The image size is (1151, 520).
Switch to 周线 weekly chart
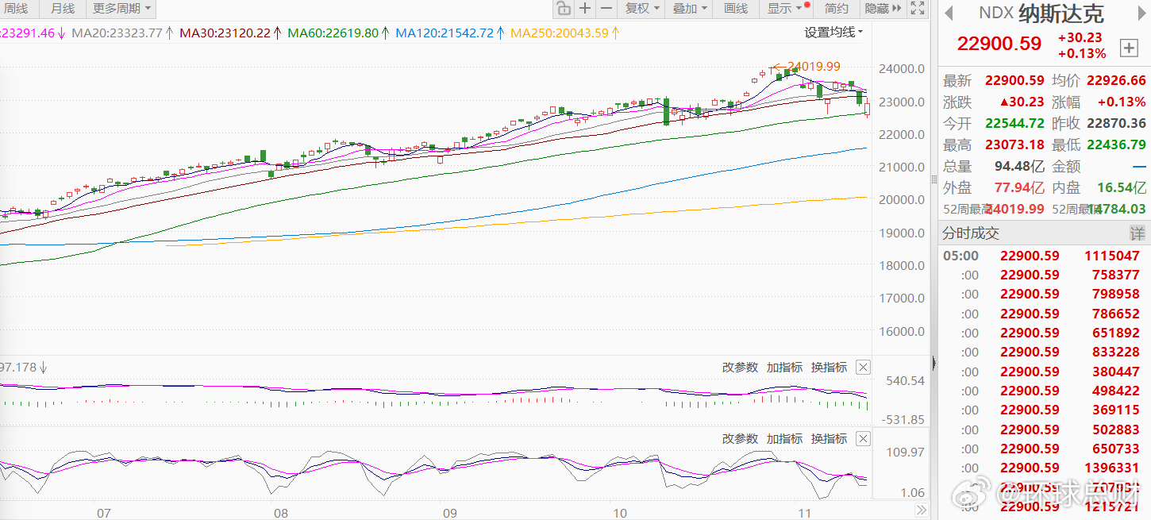15,9
